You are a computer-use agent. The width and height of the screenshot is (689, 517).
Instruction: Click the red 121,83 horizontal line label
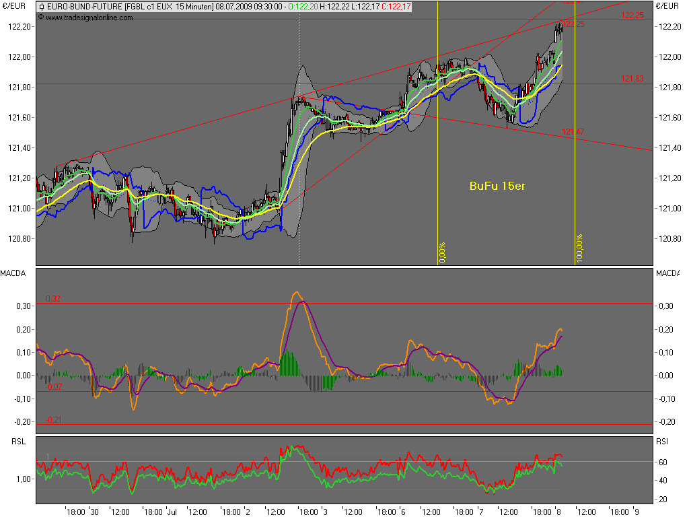tap(632, 79)
